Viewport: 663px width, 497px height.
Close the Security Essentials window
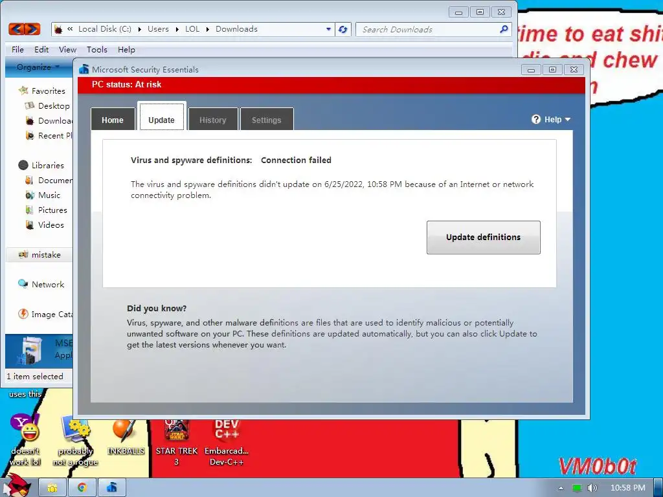coord(574,70)
